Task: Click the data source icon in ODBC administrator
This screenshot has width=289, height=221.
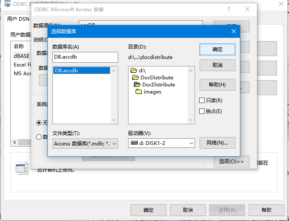Action: 22,168
